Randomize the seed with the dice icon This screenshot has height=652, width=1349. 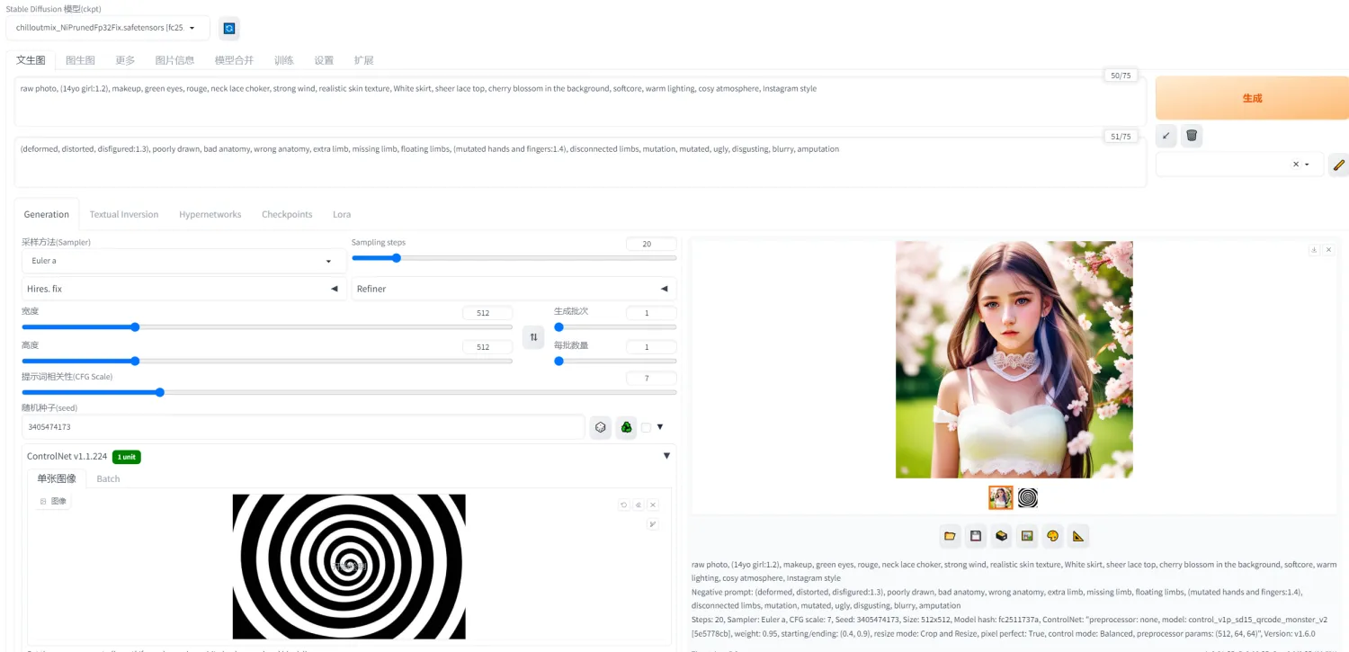coord(601,427)
